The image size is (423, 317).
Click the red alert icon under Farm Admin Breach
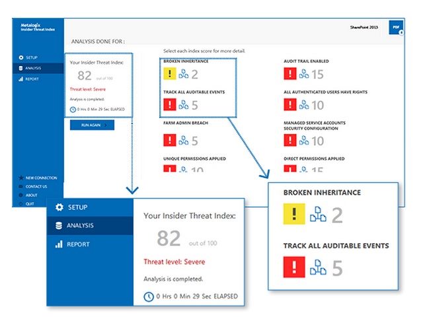170,140
